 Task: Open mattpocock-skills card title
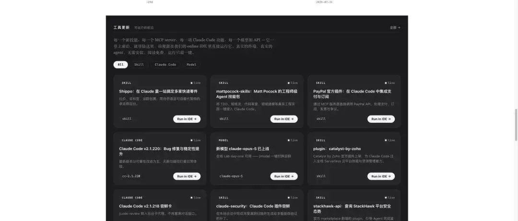coord(257,94)
